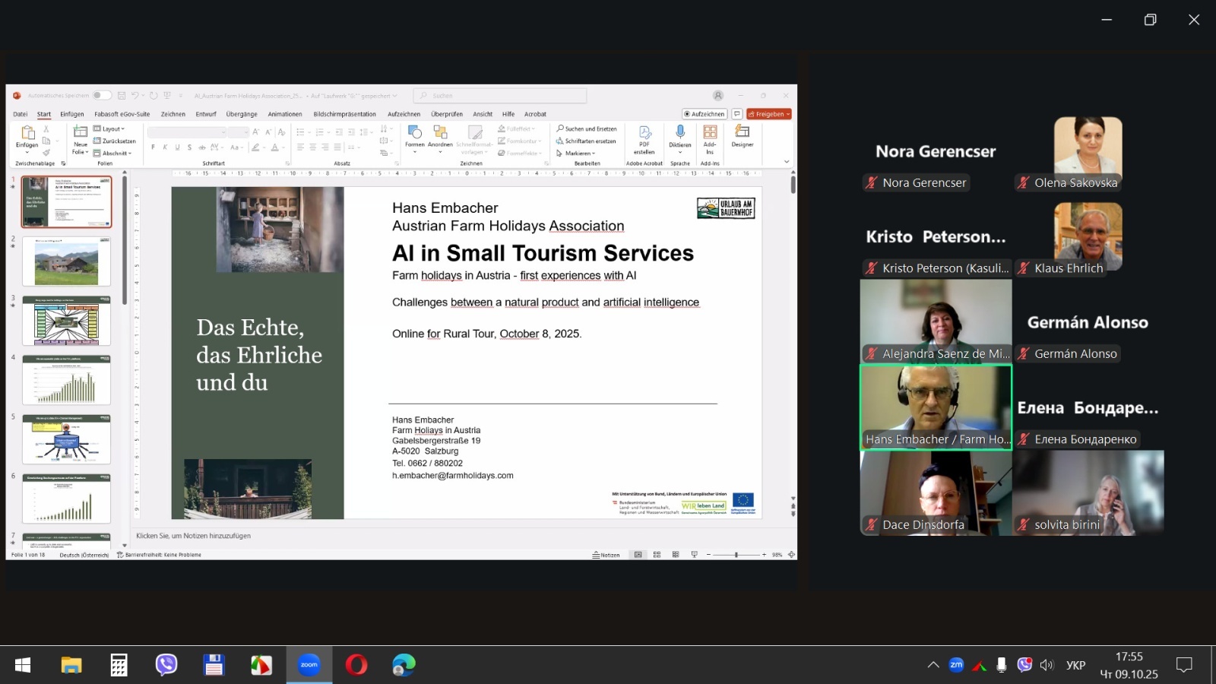The height and width of the screenshot is (684, 1216).
Task: Select slide 2 thumbnail with farmhouse photo
Action: 66,261
